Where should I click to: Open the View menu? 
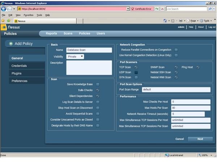point(18,15)
